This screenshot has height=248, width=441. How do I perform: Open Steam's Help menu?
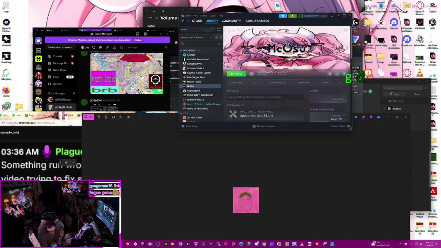pyautogui.click(x=221, y=15)
